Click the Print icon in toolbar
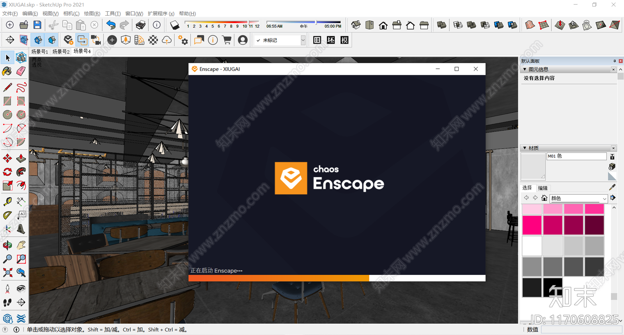The width and height of the screenshot is (624, 335). (140, 25)
